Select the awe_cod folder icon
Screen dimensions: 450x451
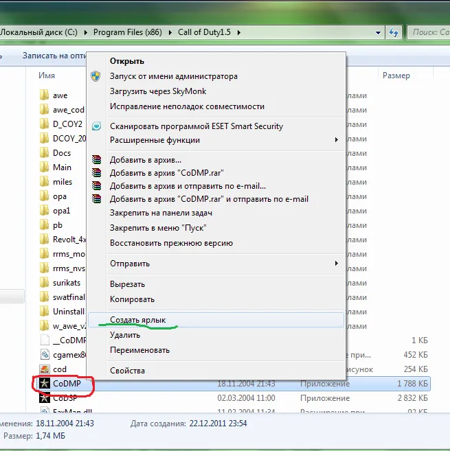point(45,110)
